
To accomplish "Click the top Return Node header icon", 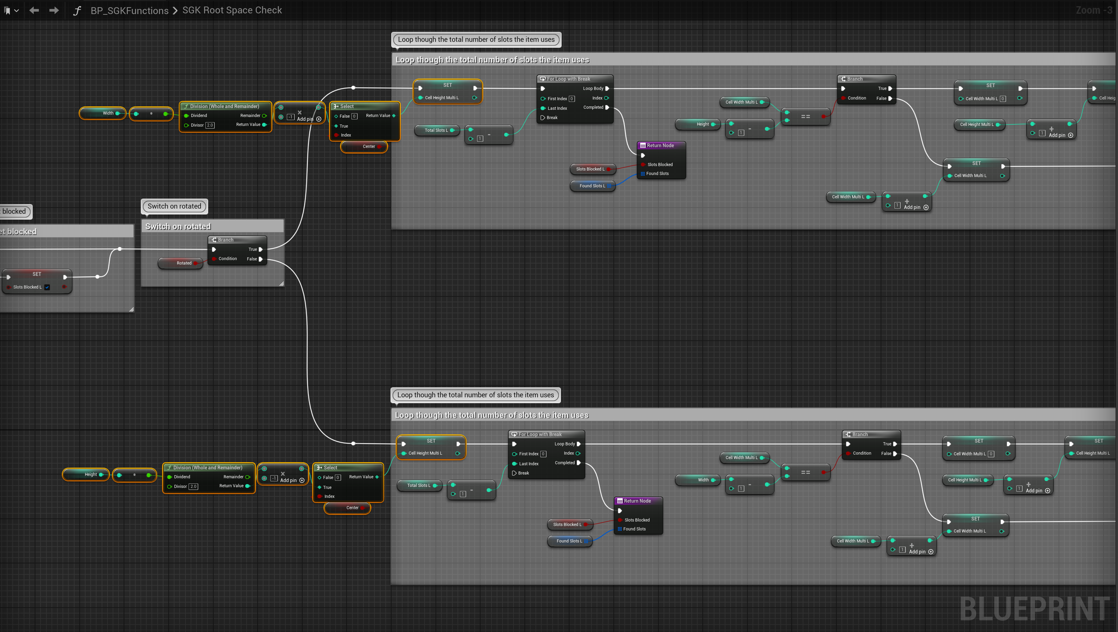I will tap(643, 146).
